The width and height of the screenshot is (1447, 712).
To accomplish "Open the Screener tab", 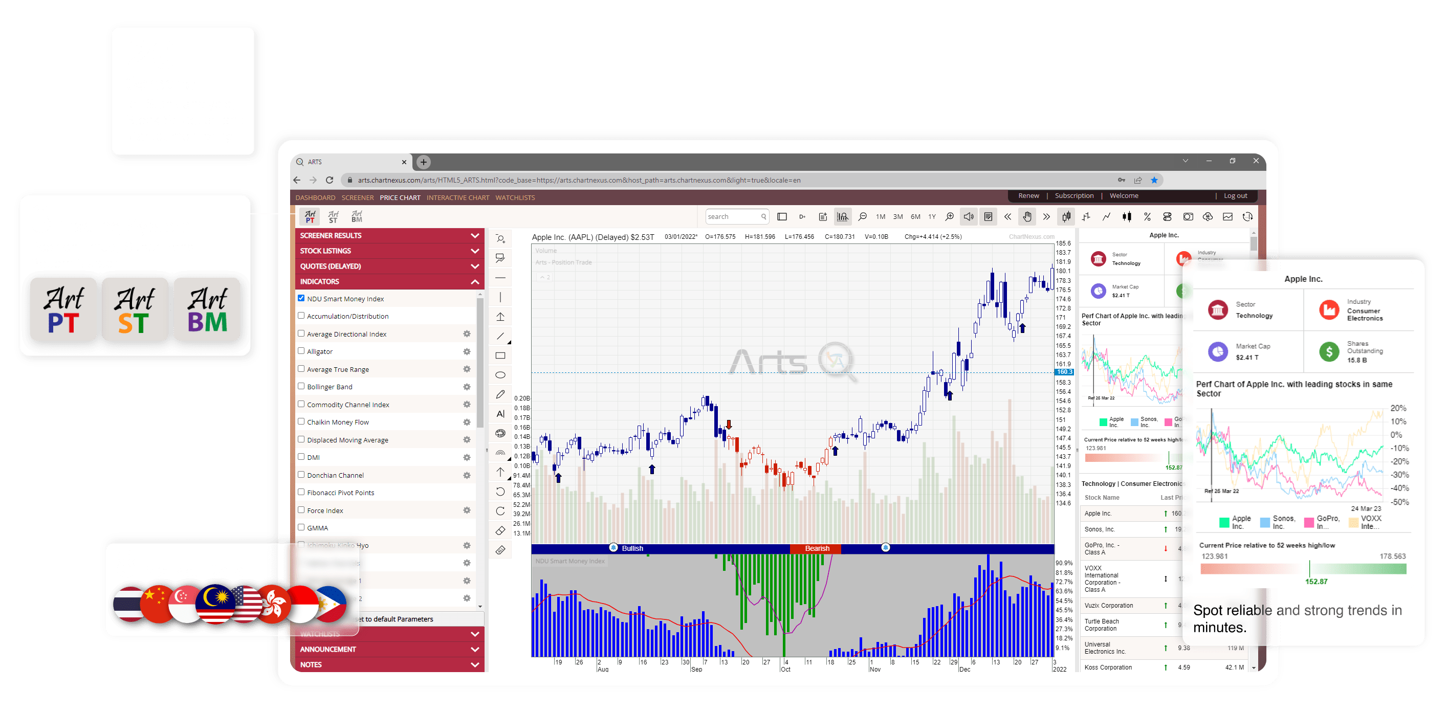I will click(x=357, y=197).
